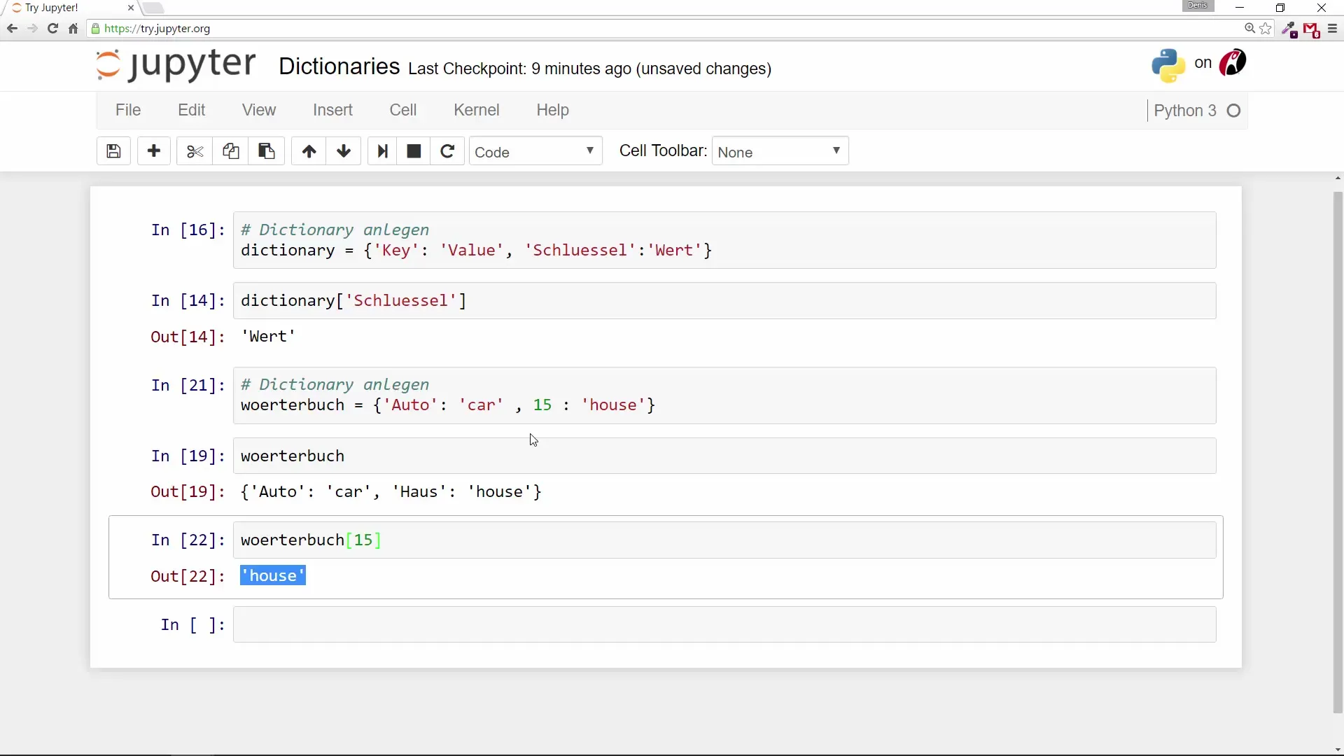Click the Out[14]: prompt label
Screen dimensions: 1344x756
(188, 337)
